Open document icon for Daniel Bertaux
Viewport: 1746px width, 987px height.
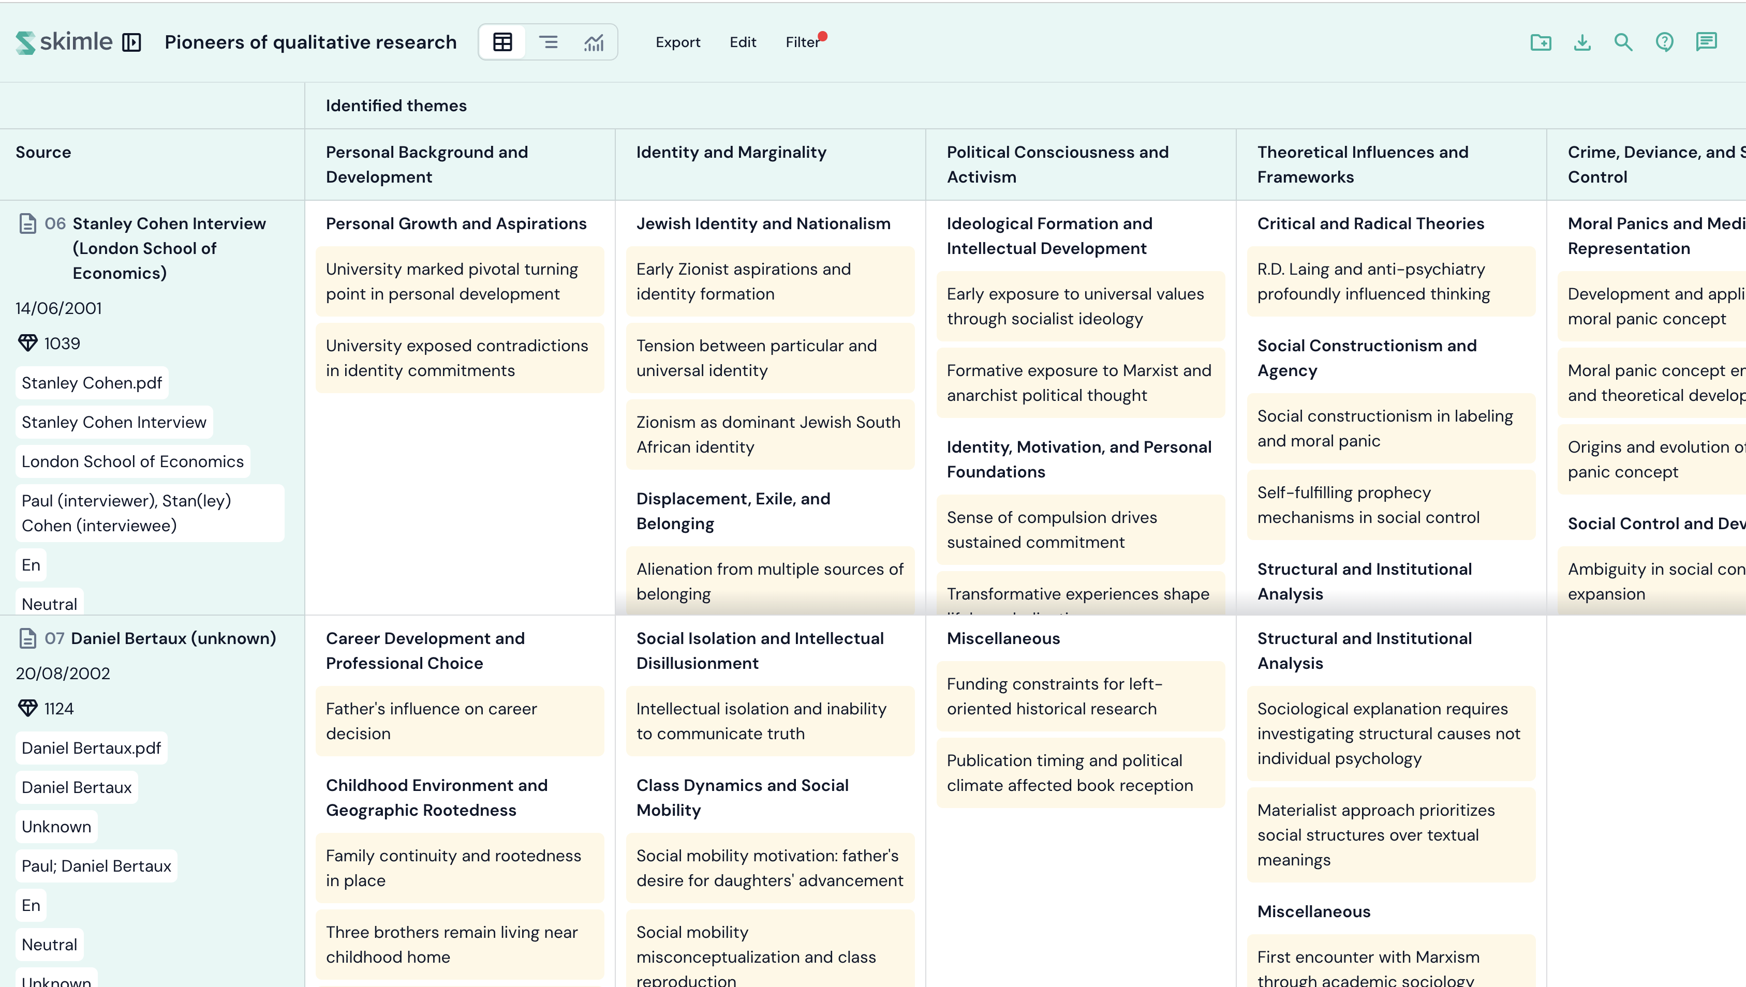[28, 638]
